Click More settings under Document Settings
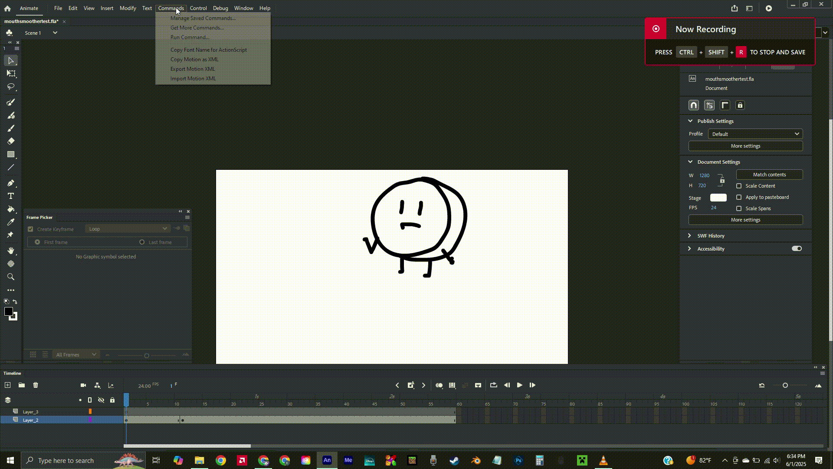The height and width of the screenshot is (469, 833). coord(745,220)
